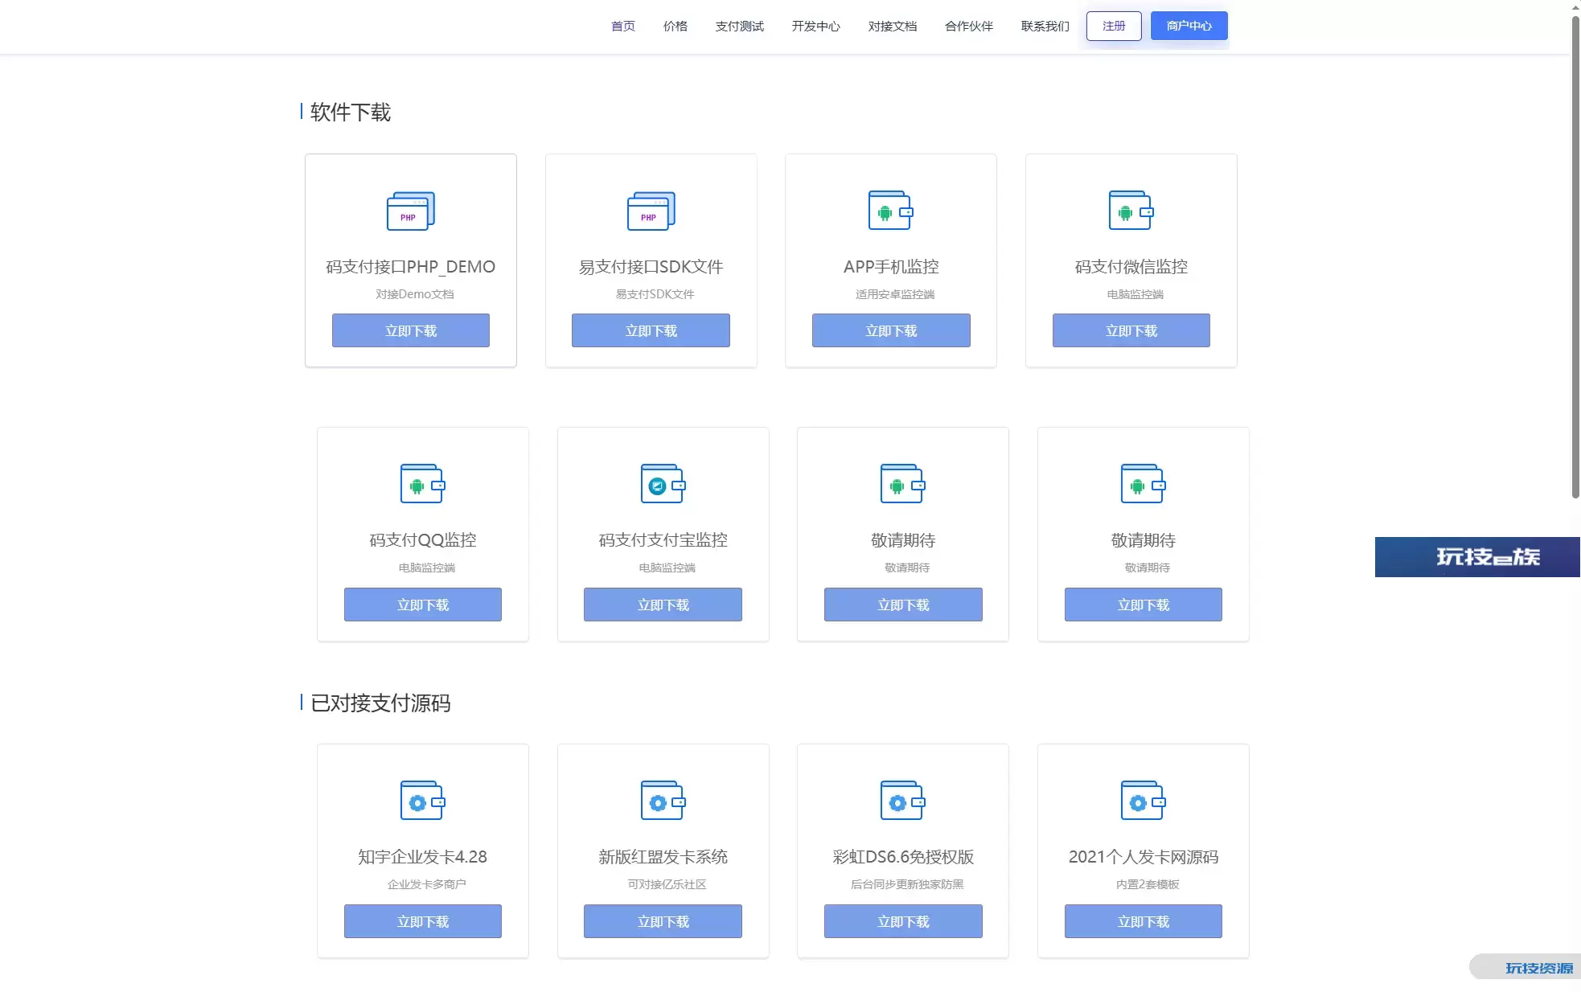Click the 已对接支付源码 section heading
The image size is (1581, 992).
(380, 703)
